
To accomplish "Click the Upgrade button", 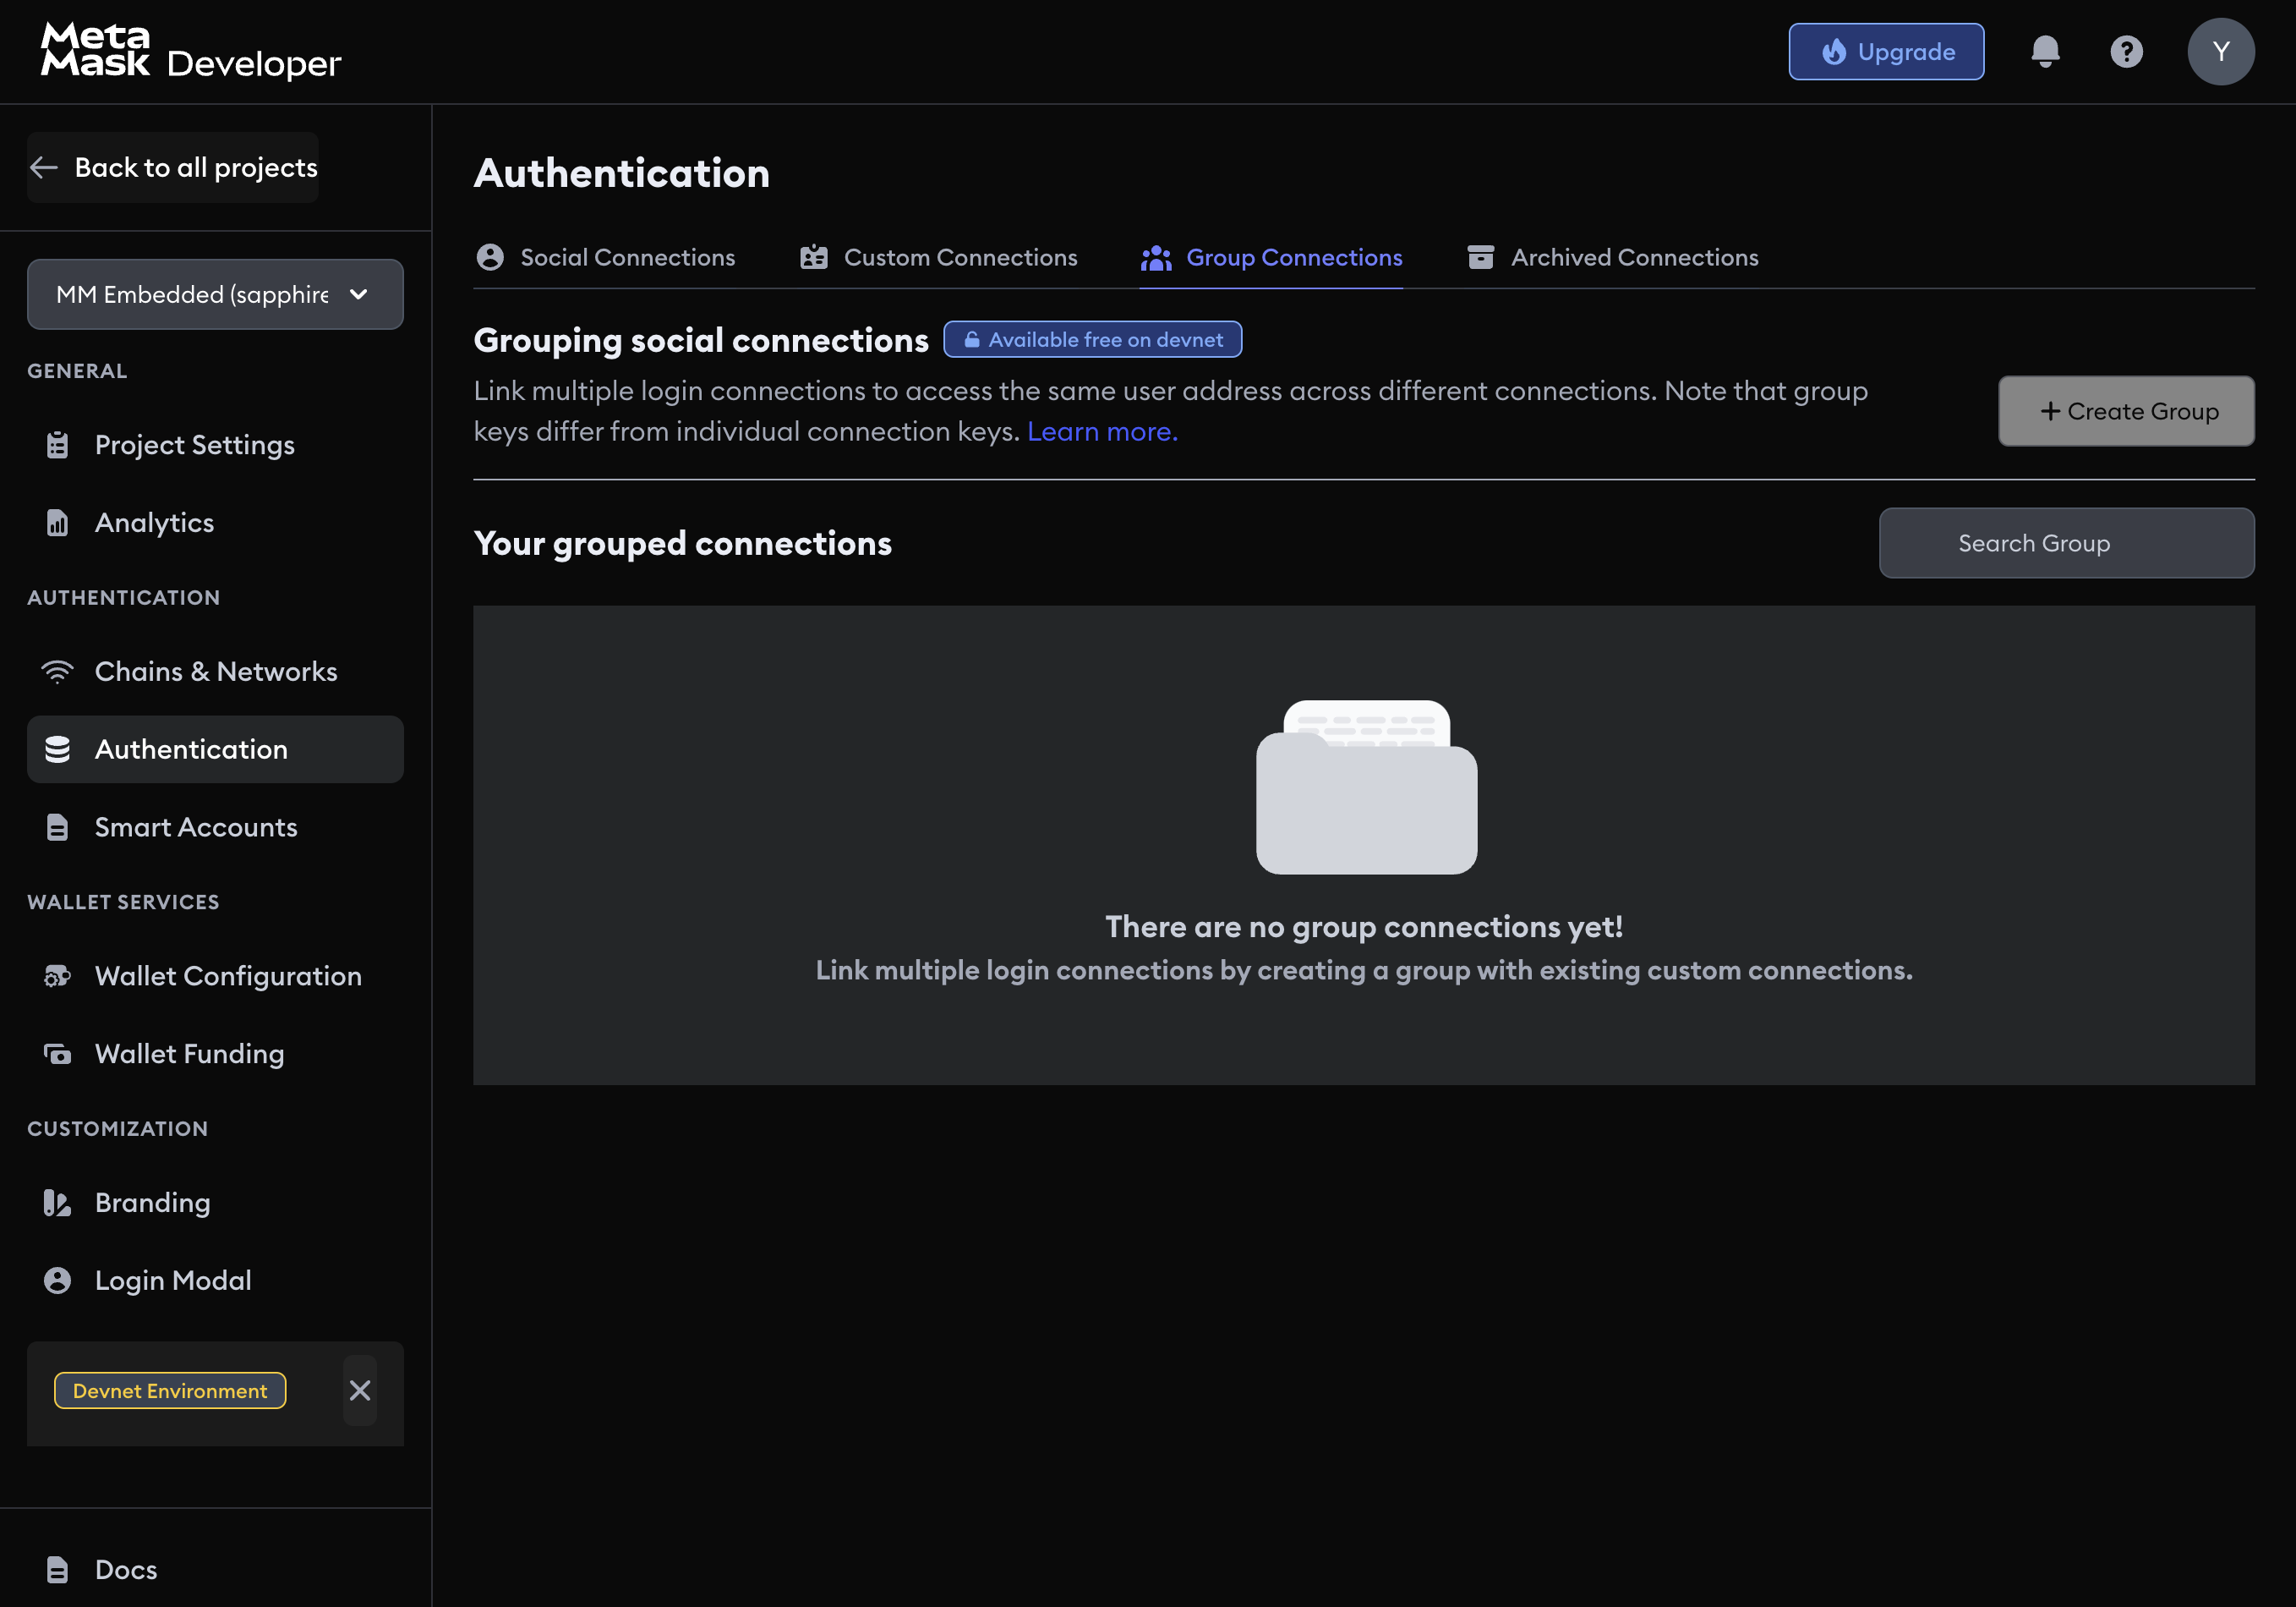I will click(1886, 52).
